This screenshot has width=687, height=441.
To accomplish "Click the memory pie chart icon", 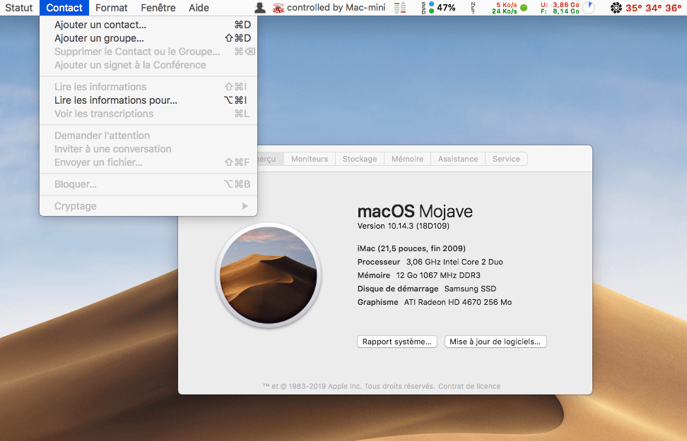I will [x=589, y=8].
